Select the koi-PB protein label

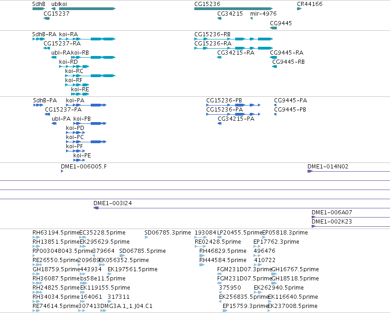[82, 119]
